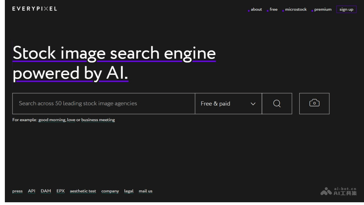Image resolution: width=364 pixels, height=205 pixels.
Task: Go to the EPX footer link
Action: pyautogui.click(x=60, y=191)
